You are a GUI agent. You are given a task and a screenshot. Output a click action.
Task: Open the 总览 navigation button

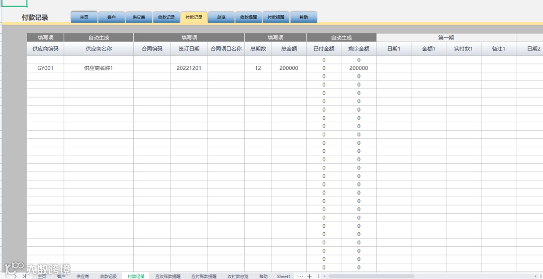221,17
